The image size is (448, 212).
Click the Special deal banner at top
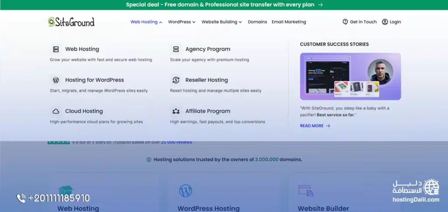pyautogui.click(x=224, y=5)
